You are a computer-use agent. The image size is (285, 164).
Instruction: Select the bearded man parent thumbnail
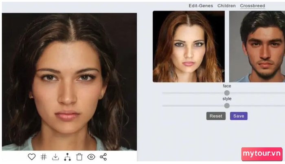click(x=257, y=47)
